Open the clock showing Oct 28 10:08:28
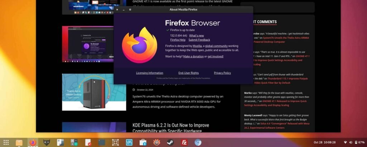The width and height of the screenshot is (367, 147). 325,142
